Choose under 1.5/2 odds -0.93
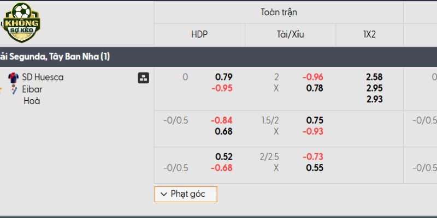 click(x=312, y=131)
